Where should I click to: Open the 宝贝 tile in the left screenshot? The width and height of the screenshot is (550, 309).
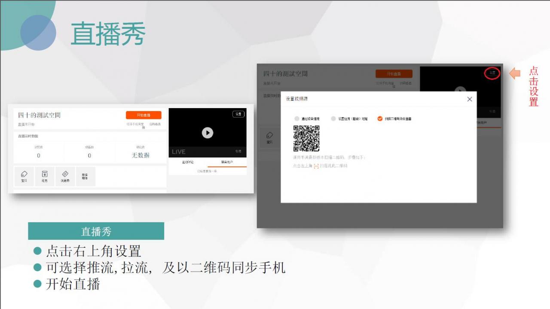[24, 176]
